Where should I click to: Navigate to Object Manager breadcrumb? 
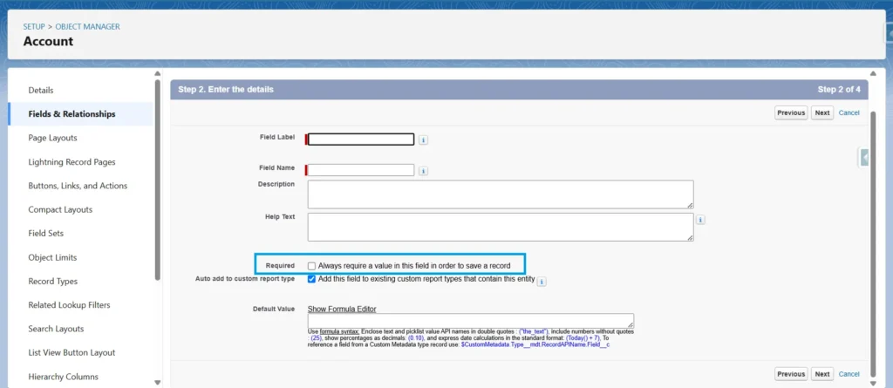point(87,27)
